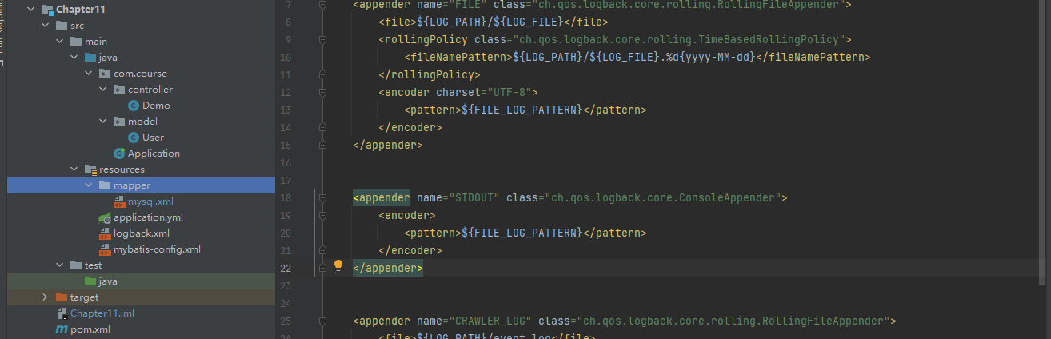
Task: Collapse the Chapter11 project root chevron
Action: pyautogui.click(x=30, y=10)
